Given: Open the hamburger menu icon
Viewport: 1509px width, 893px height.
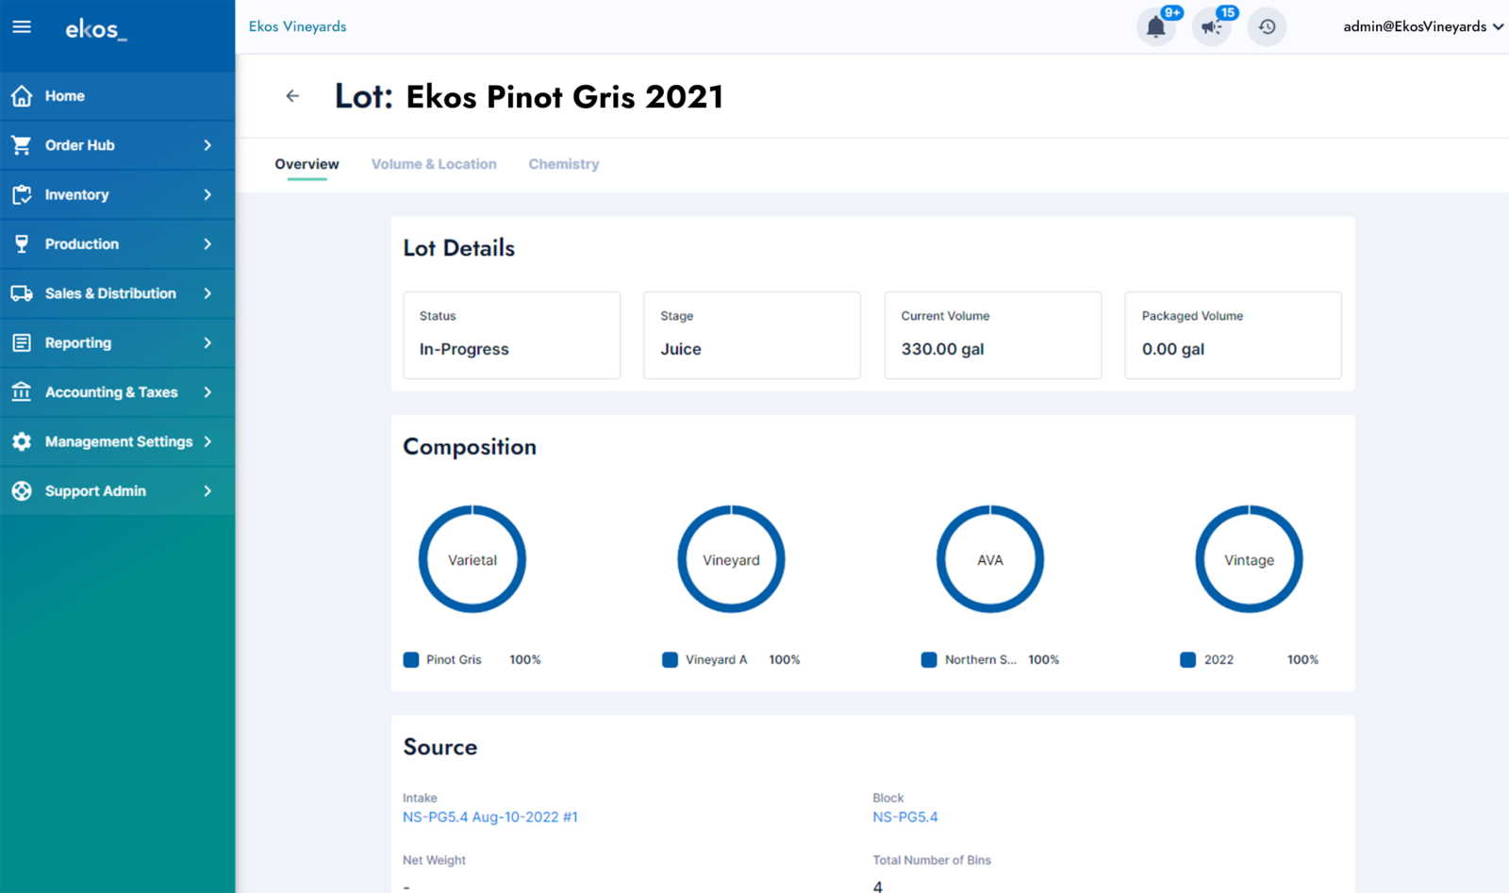Looking at the screenshot, I should click(x=22, y=26).
